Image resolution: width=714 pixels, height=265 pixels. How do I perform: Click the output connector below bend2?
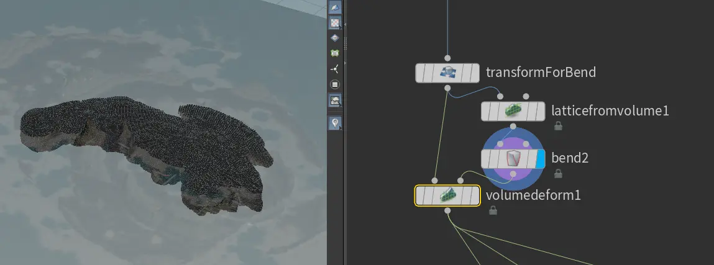pyautogui.click(x=513, y=174)
